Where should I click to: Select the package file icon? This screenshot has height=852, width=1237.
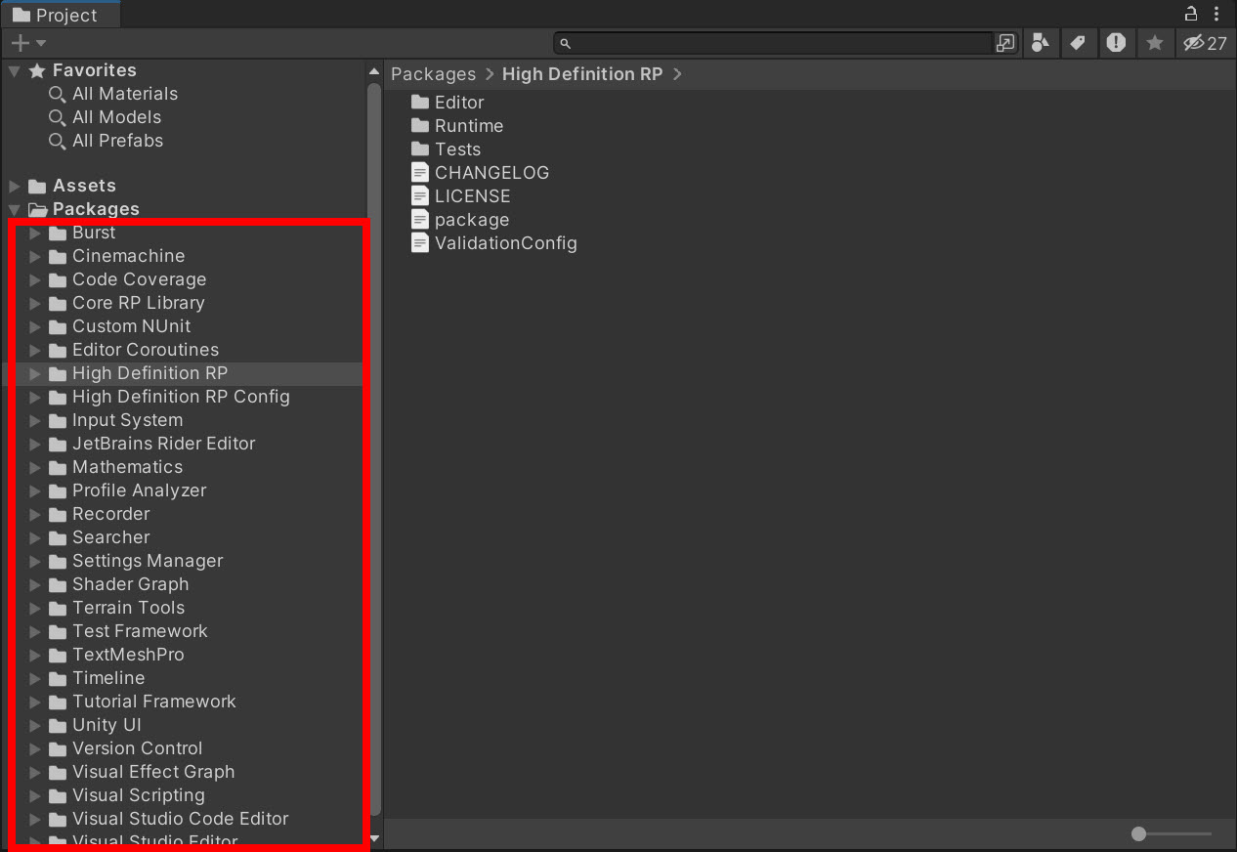[x=420, y=220]
